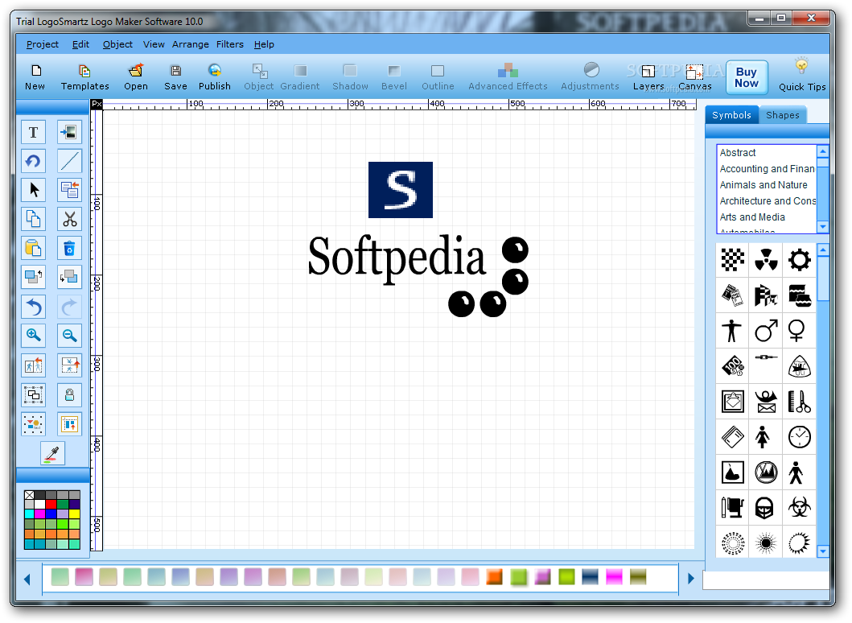Open the Filters menu

coord(230,44)
